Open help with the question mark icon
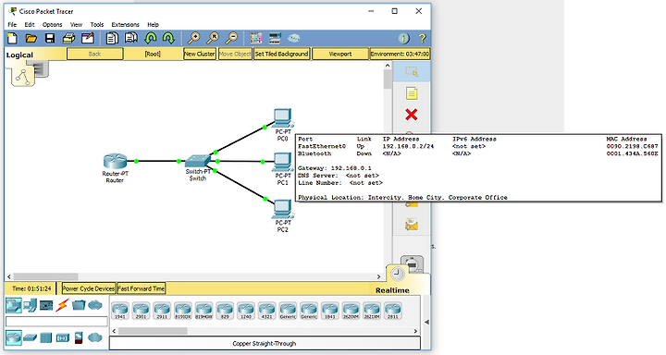Screen dimensions: 666x355 click(x=422, y=39)
